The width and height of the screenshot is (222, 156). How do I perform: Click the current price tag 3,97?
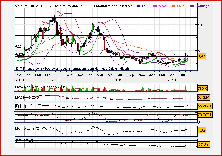coord(201,56)
